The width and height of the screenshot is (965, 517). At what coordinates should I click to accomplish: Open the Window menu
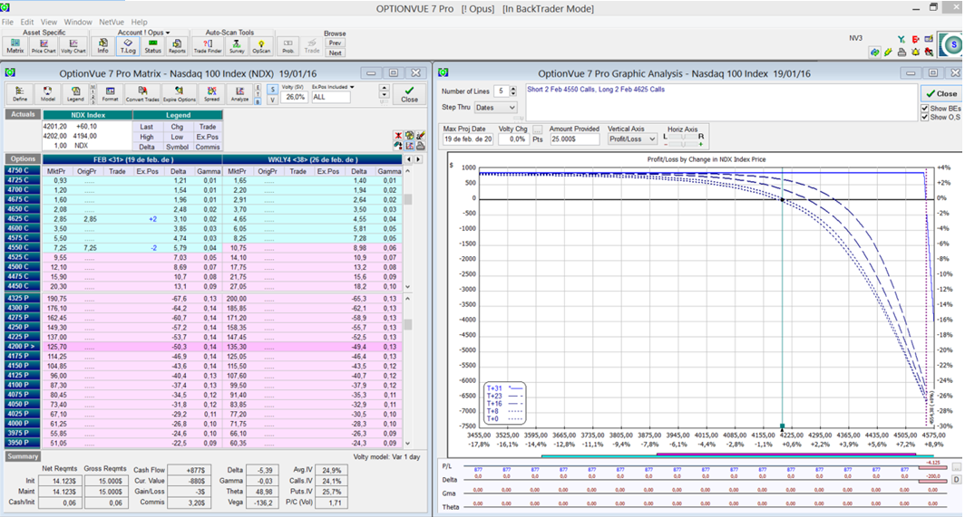point(78,22)
